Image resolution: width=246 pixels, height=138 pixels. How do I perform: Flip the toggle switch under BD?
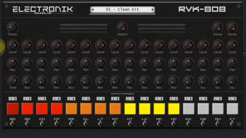12,124
